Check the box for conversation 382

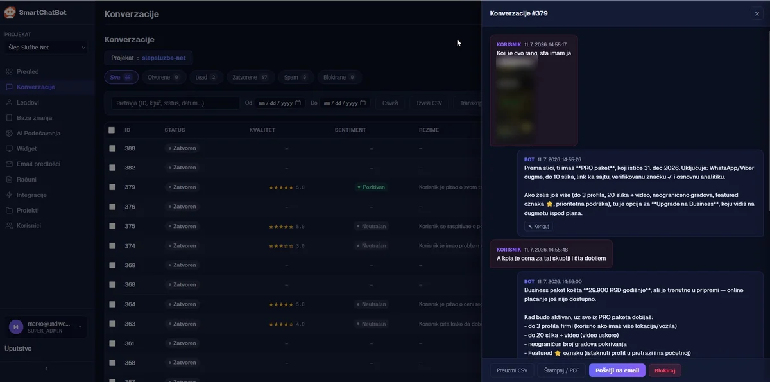112,168
